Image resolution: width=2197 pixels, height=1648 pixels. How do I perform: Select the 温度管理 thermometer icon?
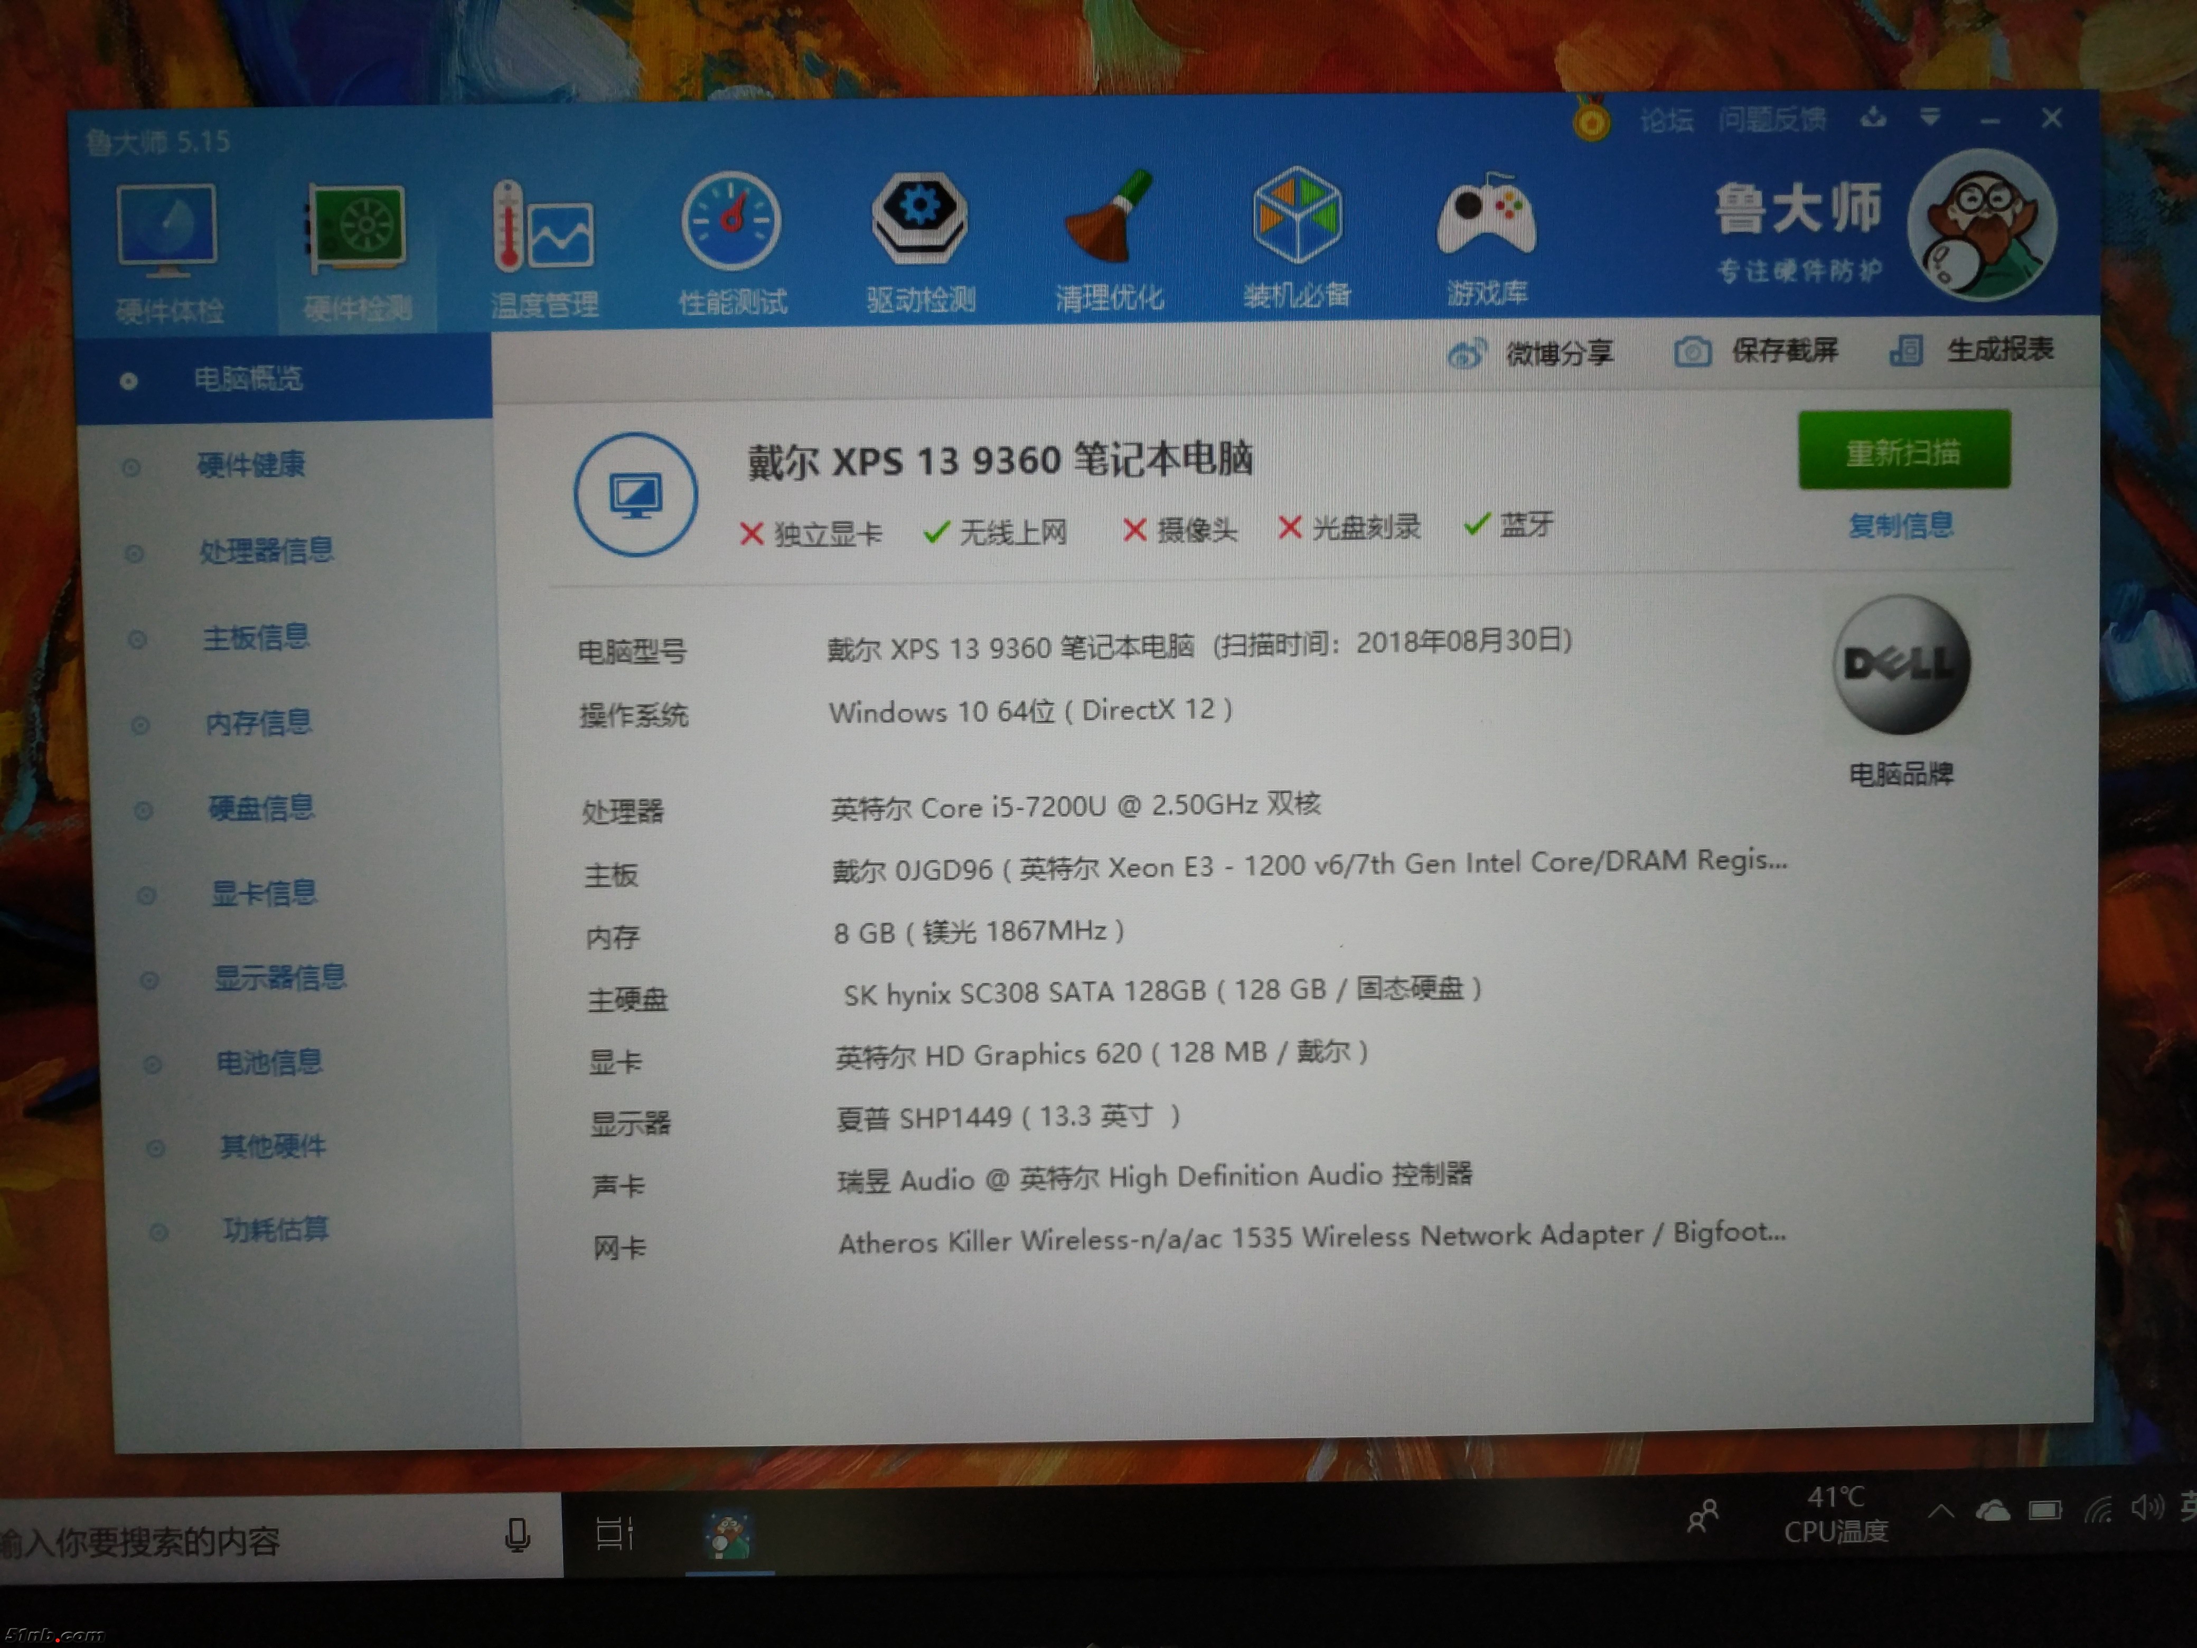pos(543,229)
